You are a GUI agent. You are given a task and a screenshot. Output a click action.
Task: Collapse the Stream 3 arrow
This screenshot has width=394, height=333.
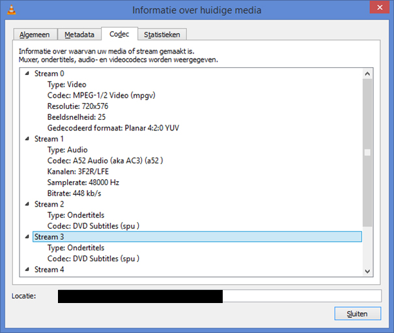tap(27, 237)
